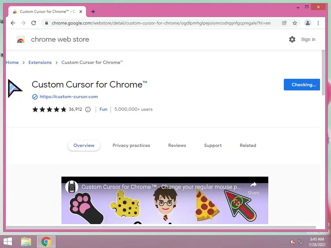The width and height of the screenshot is (331, 248).
Task: Click the address bar URL
Action: coord(161,23)
